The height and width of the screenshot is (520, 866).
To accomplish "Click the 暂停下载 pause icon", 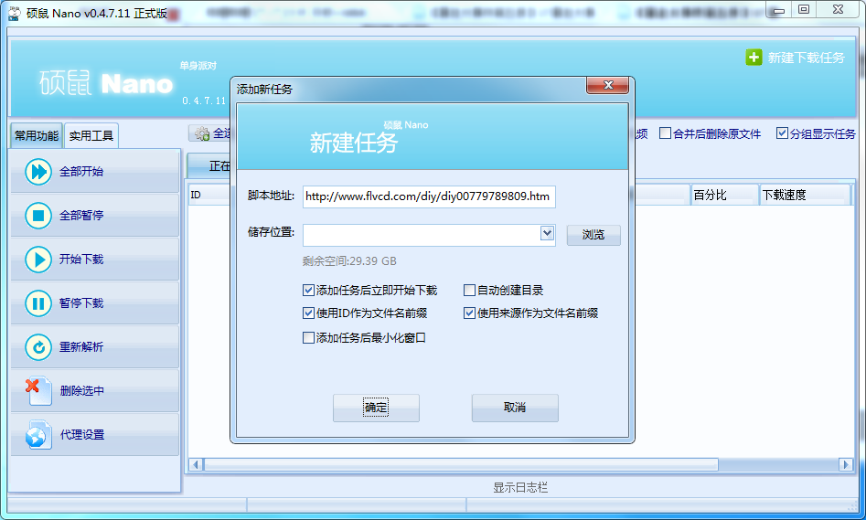I will click(x=38, y=303).
